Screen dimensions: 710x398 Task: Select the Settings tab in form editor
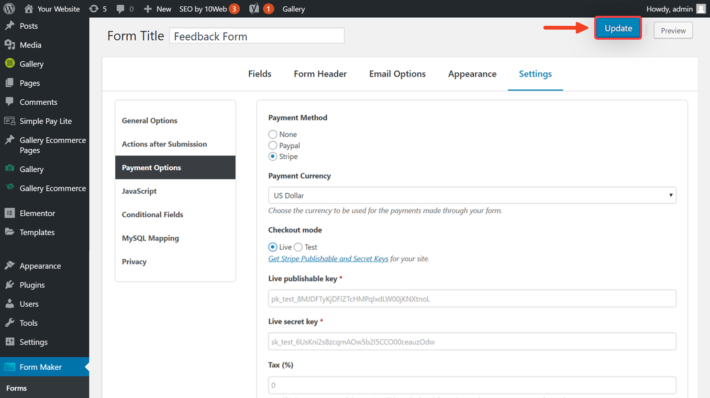coord(535,74)
